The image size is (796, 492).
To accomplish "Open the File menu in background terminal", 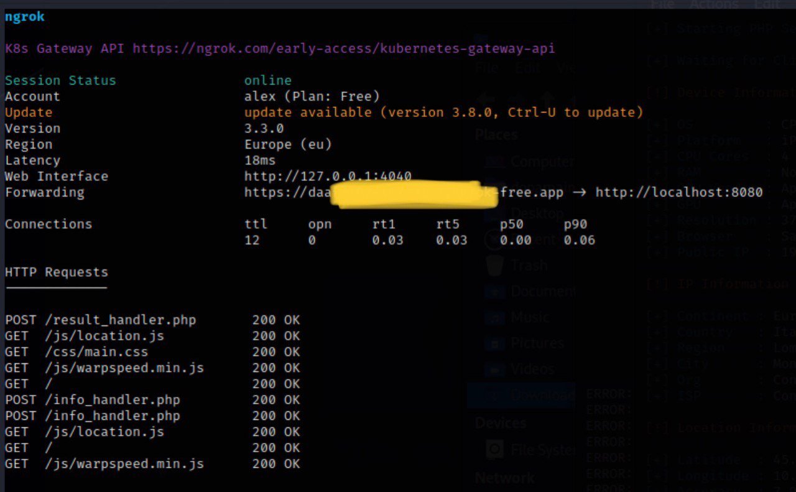I will [x=662, y=5].
